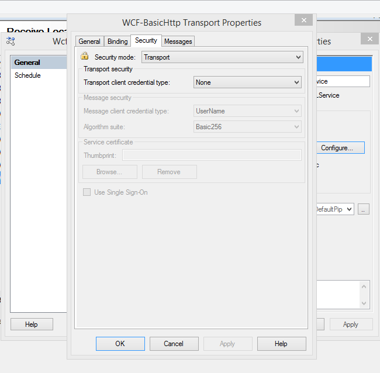380x373 pixels.
Task: Click the Help button in Receive Location window
Action: click(x=32, y=324)
